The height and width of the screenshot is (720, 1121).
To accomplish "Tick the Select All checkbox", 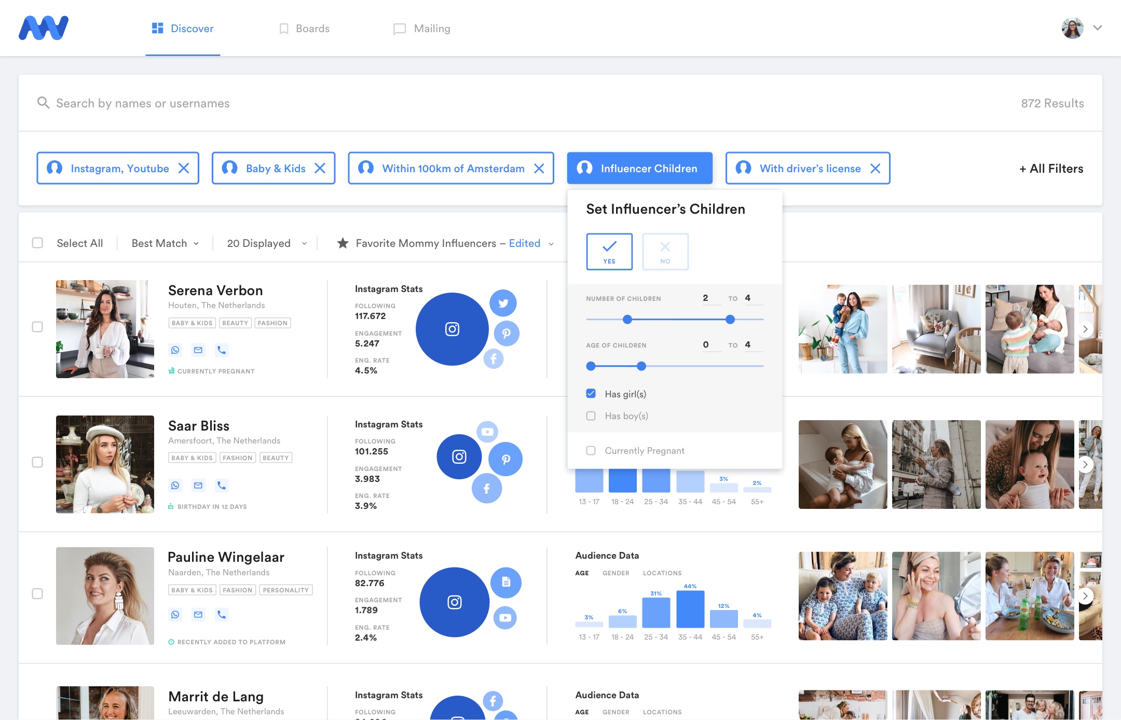I will pyautogui.click(x=37, y=243).
